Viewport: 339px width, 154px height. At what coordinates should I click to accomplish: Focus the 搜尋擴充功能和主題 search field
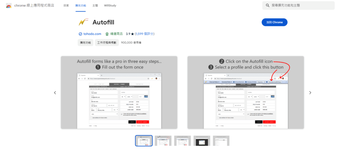click(298, 5)
